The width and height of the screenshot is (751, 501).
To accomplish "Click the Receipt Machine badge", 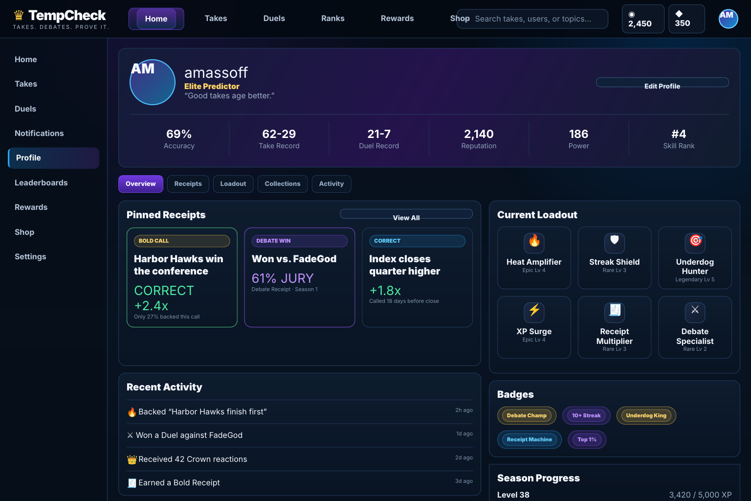I will [530, 440].
